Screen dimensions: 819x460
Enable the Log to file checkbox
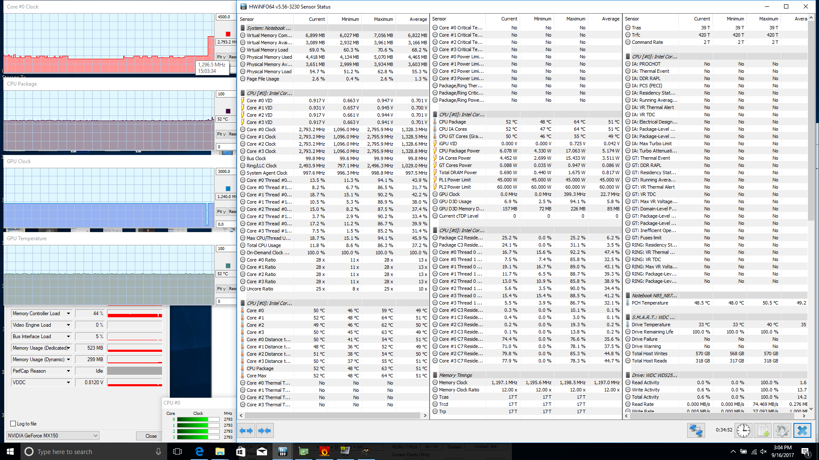pos(13,424)
